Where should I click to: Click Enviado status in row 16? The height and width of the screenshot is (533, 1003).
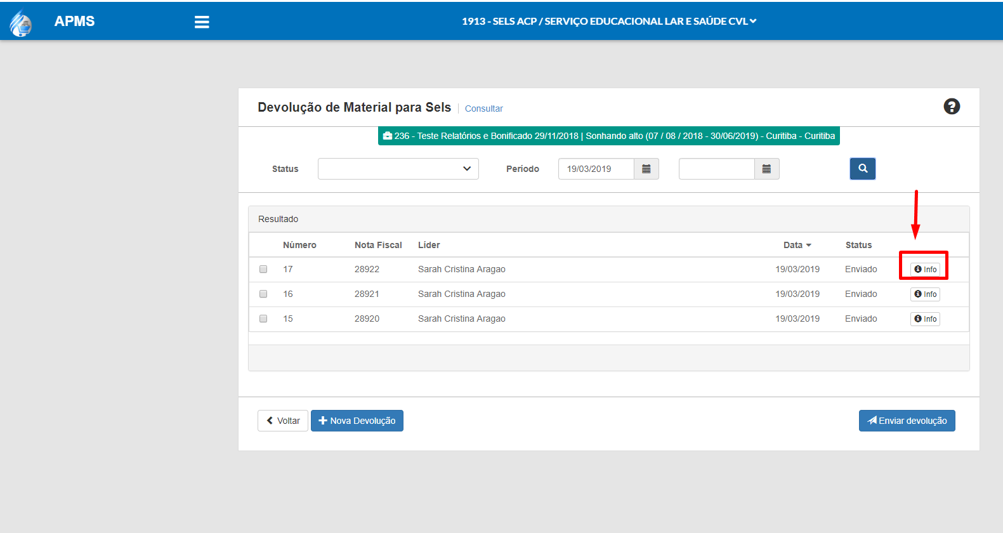861,294
